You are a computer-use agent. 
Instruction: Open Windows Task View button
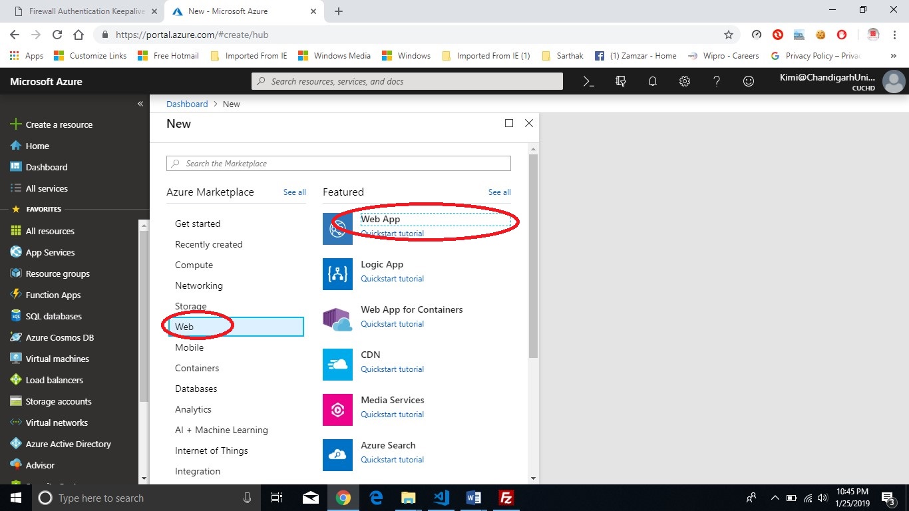point(277,498)
